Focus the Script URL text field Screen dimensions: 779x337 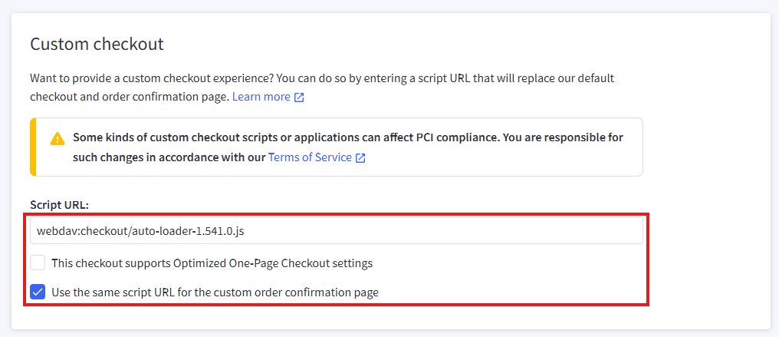tap(336, 230)
